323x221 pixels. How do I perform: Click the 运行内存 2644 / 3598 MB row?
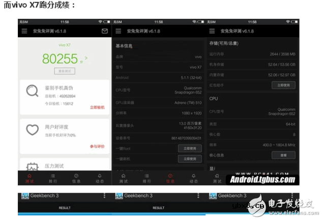click(252, 54)
